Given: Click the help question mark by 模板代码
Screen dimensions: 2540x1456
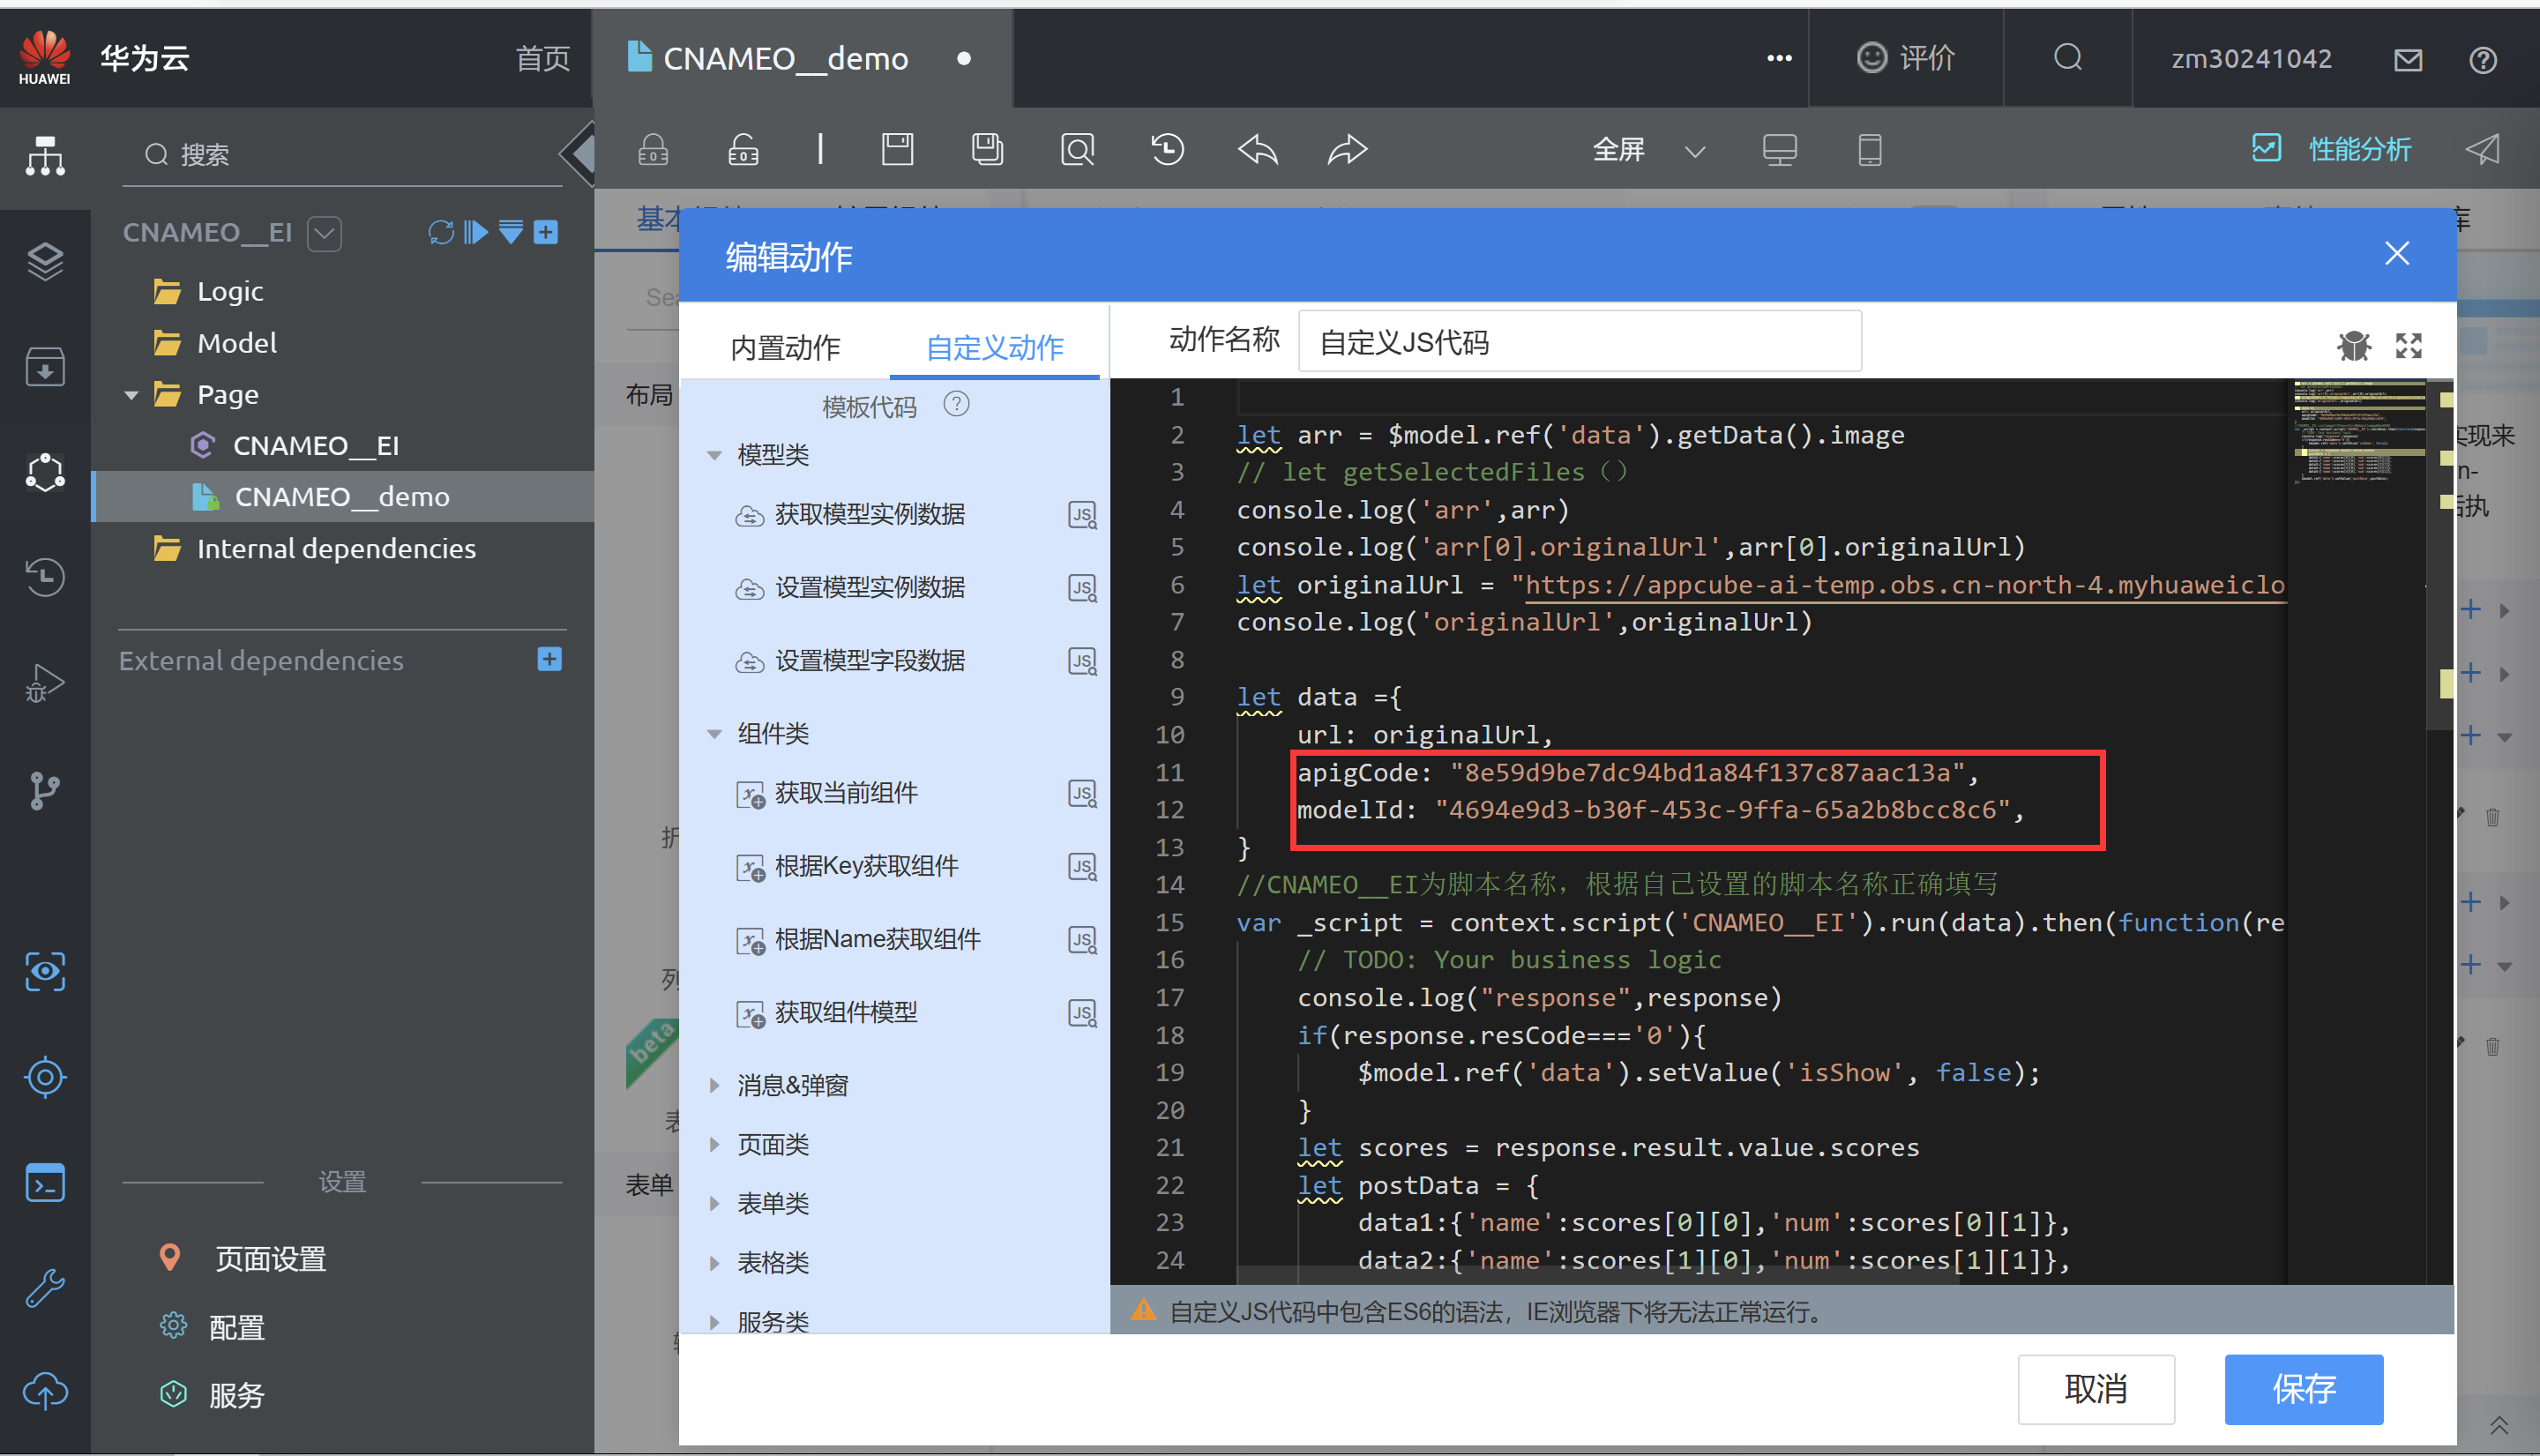Looking at the screenshot, I should tap(956, 404).
